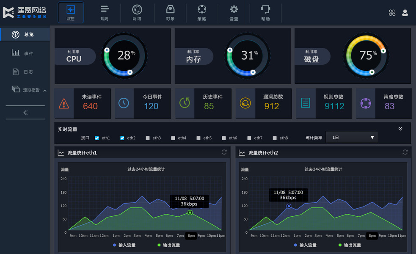This screenshot has width=416, height=254.
Task: Open the 对象 objects tab
Action: (170, 12)
